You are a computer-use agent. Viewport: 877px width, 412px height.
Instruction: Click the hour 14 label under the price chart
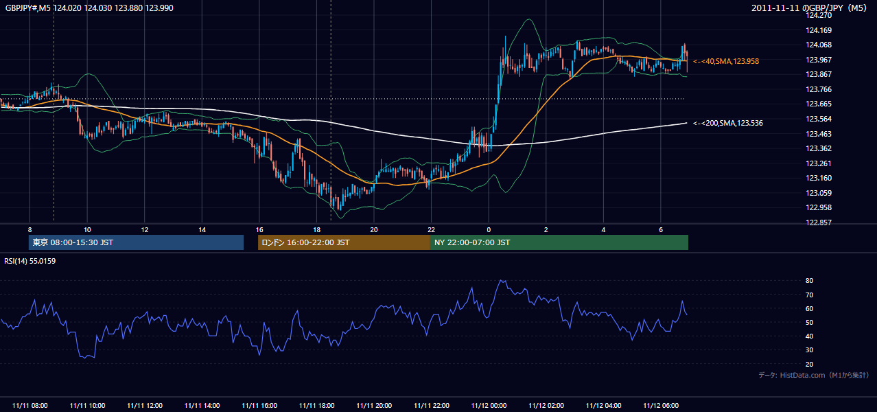pyautogui.click(x=202, y=230)
